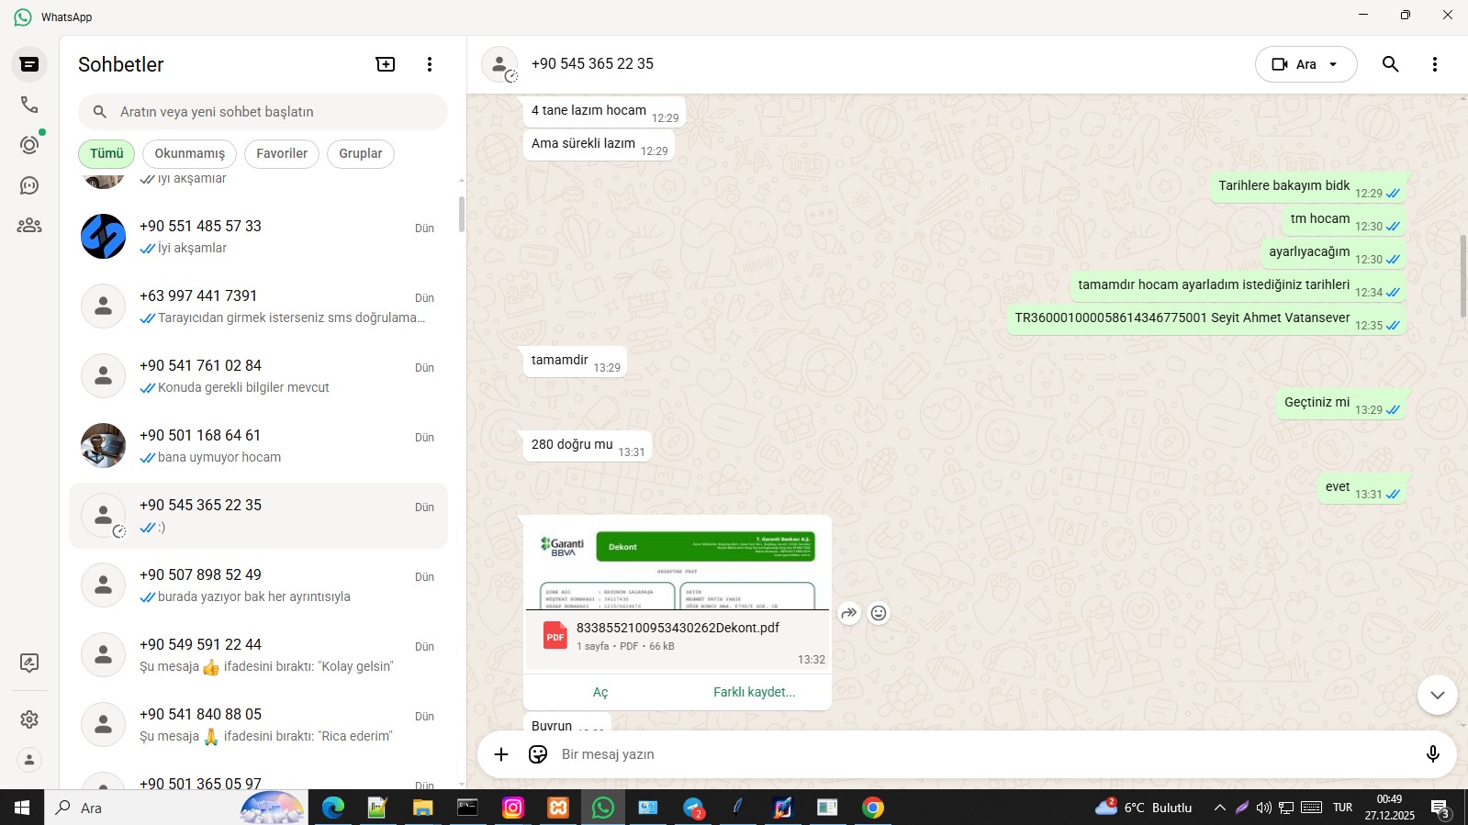Open Instagram from the taskbar
This screenshot has height=825, width=1468.
512,808
